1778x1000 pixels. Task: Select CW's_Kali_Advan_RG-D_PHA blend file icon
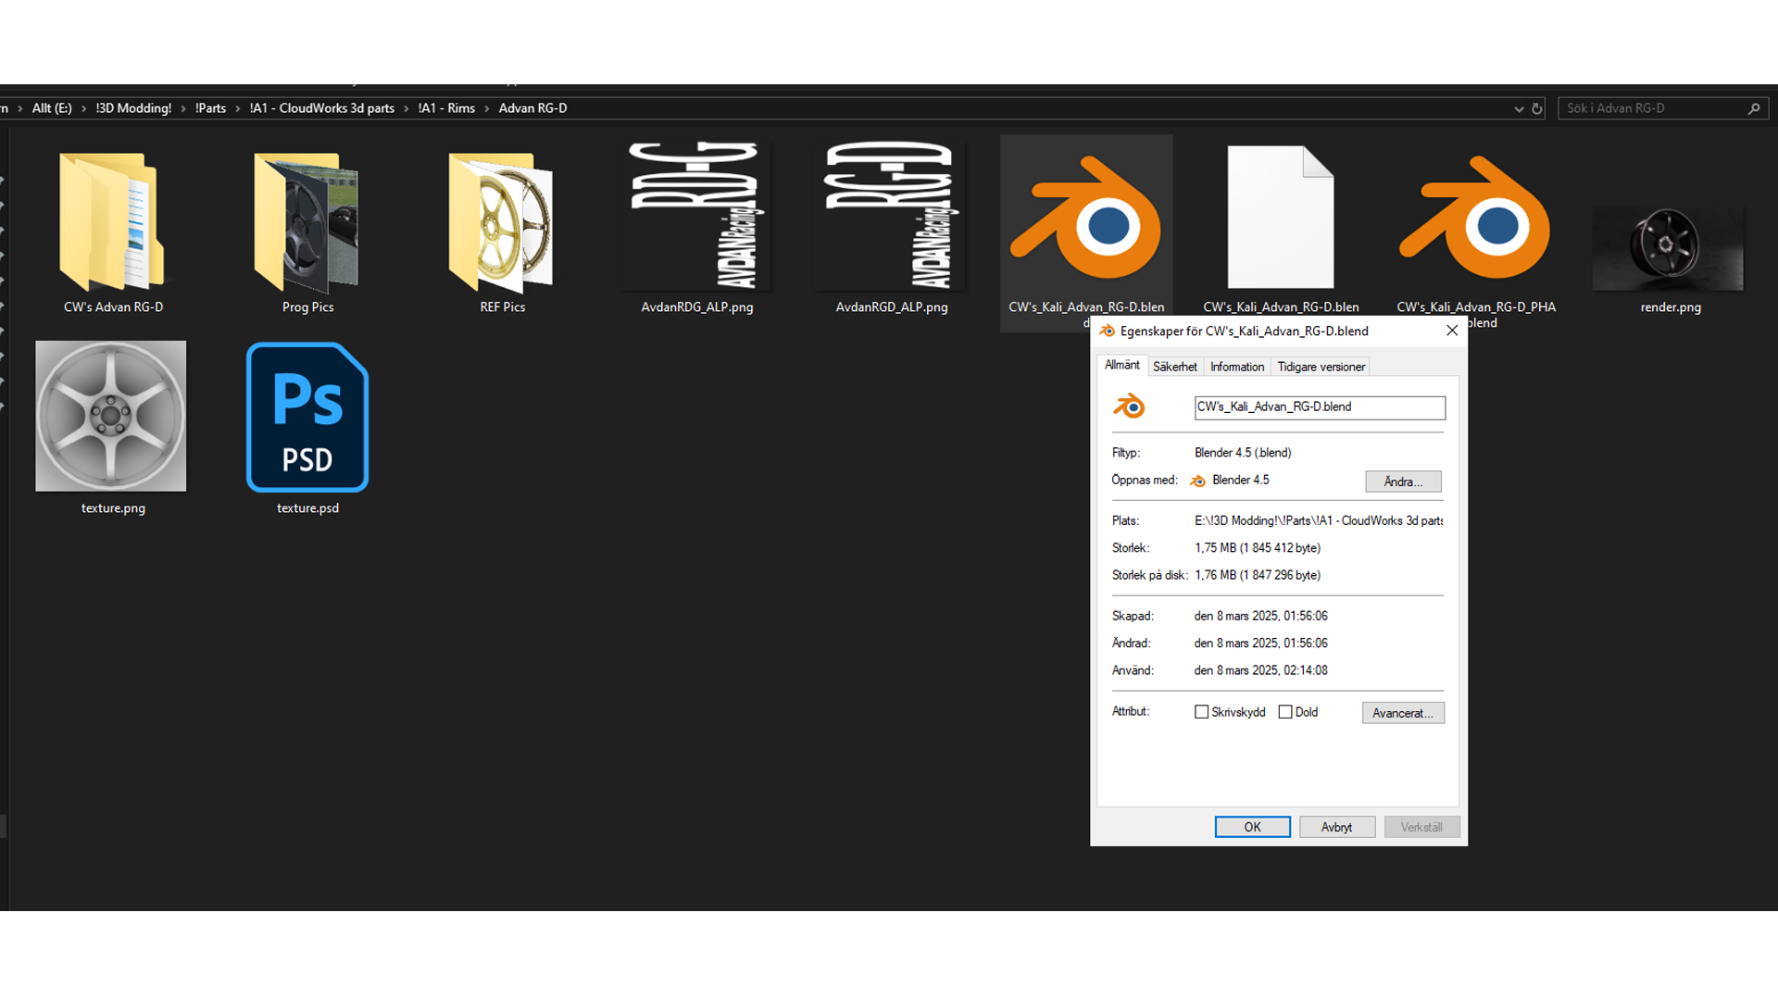(1475, 219)
